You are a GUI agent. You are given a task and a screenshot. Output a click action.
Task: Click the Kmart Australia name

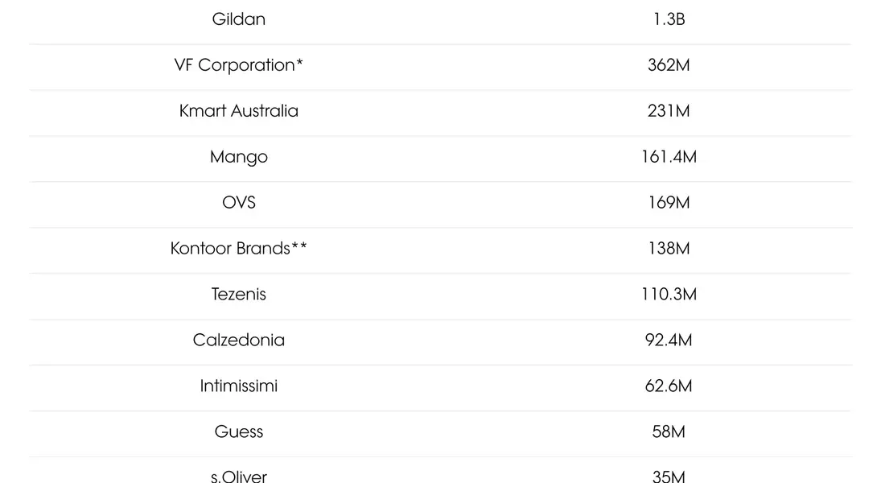239,111
